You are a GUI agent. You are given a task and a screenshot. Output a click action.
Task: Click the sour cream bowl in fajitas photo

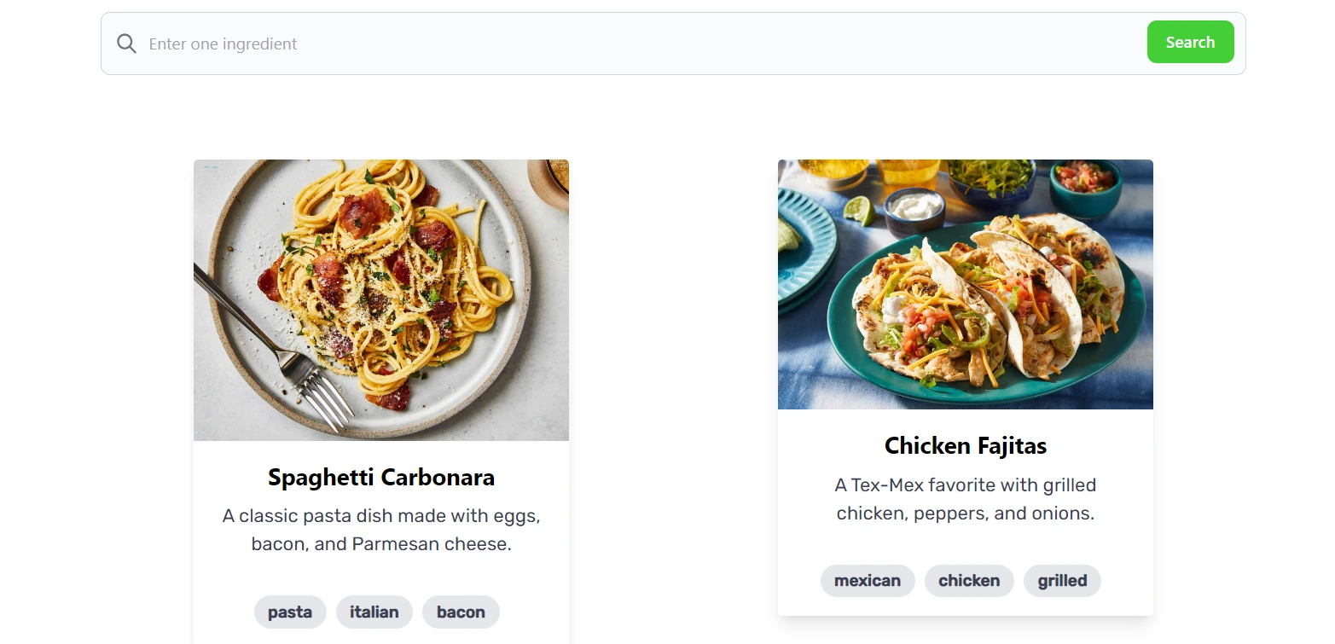click(x=914, y=208)
